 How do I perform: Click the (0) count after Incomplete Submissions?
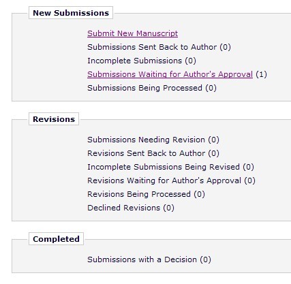click(191, 61)
